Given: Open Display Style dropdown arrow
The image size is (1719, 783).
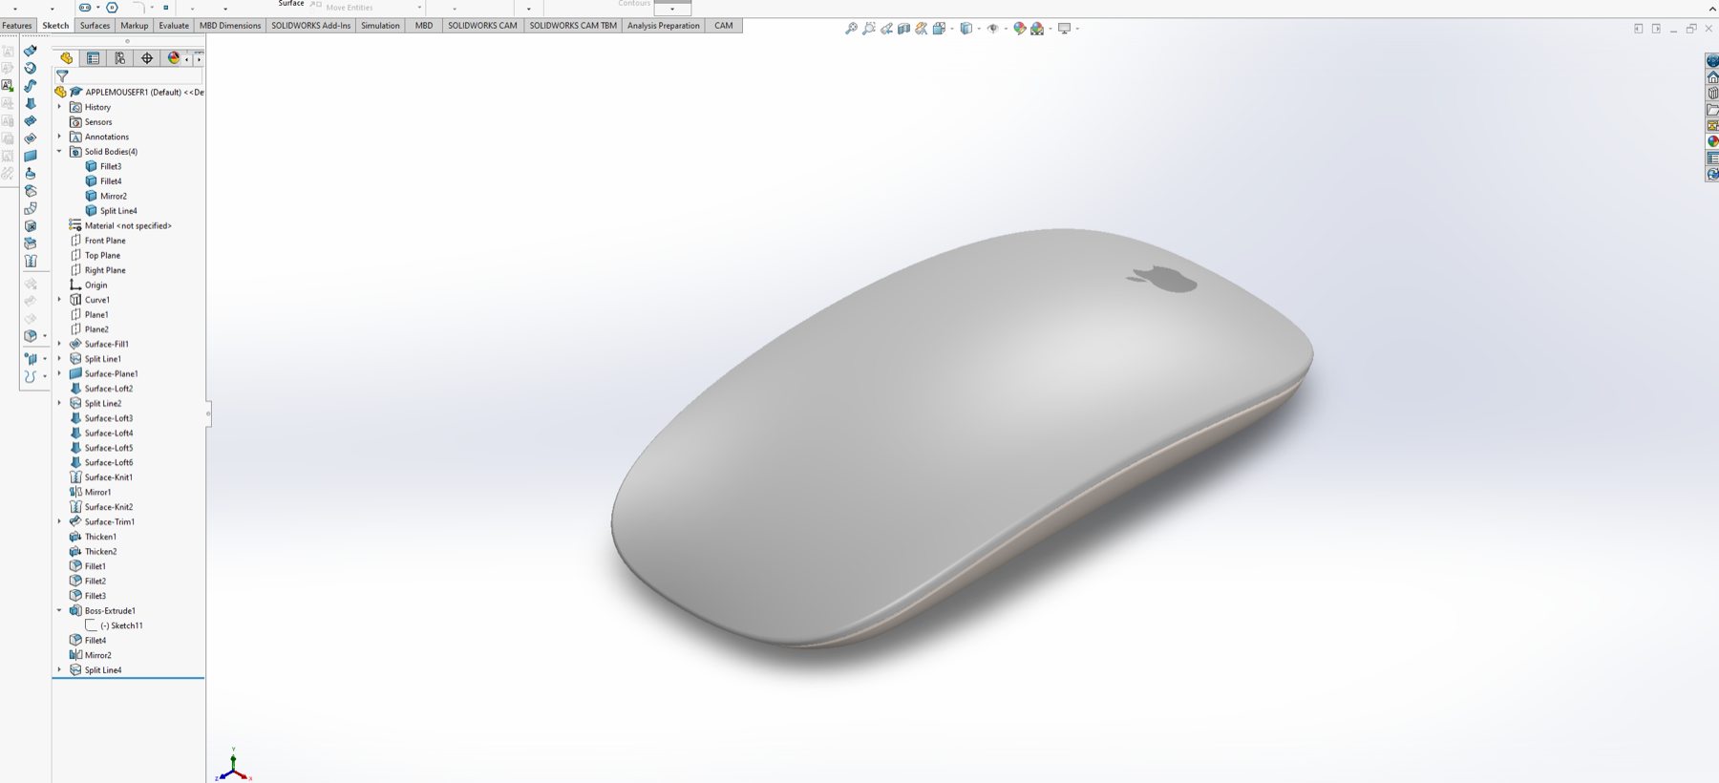Looking at the screenshot, I should pyautogui.click(x=979, y=29).
